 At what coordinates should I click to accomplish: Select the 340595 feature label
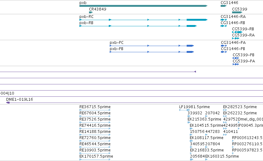click(x=197, y=144)
